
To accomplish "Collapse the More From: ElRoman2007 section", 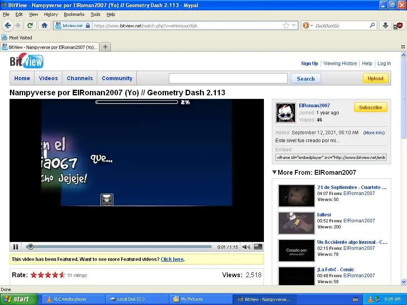I will 274,172.
